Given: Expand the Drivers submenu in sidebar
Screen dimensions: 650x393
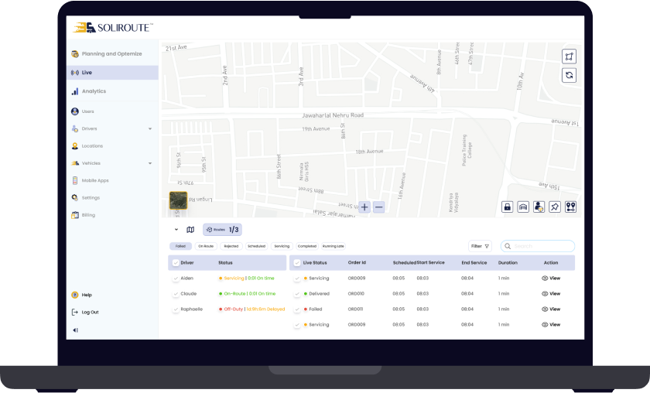Looking at the screenshot, I should click(150, 129).
